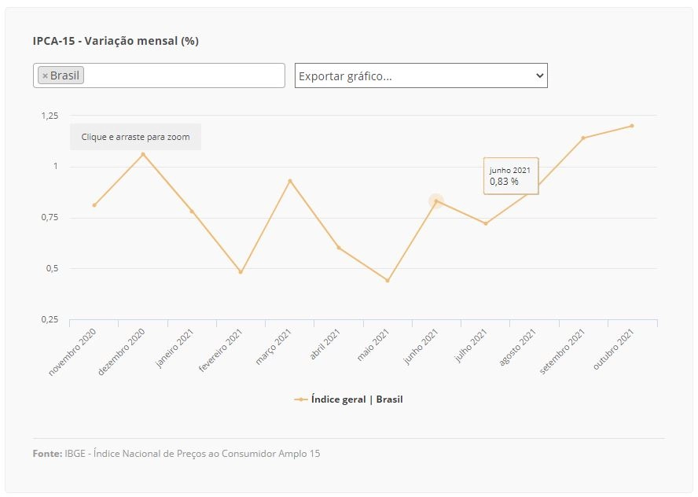Screen dimensions: 698x497
Task: Click the legend line marker icon for Índice geral
Action: click(x=301, y=399)
